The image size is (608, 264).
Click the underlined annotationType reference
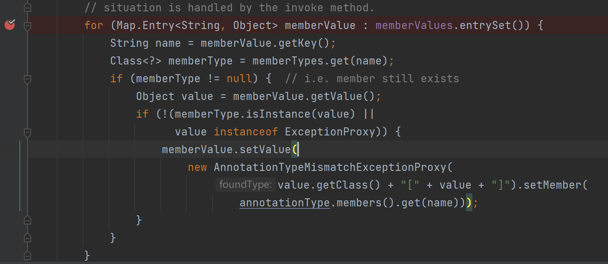pos(284,203)
